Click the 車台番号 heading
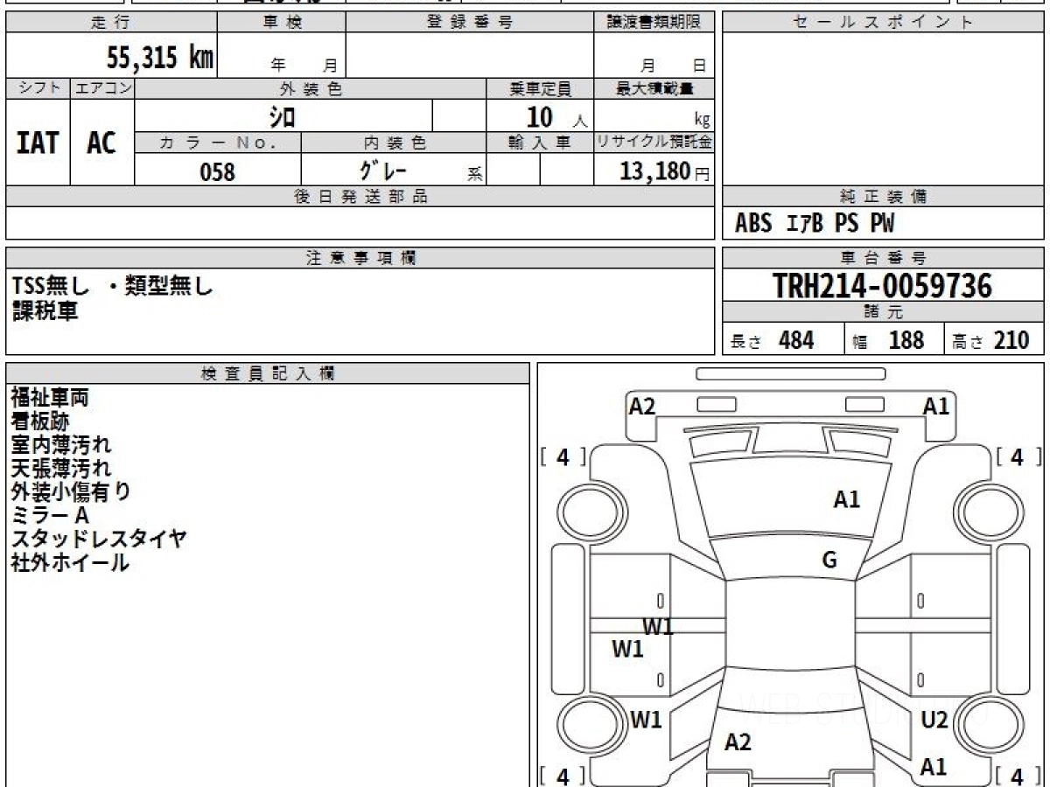The width and height of the screenshot is (1050, 787). (x=883, y=258)
